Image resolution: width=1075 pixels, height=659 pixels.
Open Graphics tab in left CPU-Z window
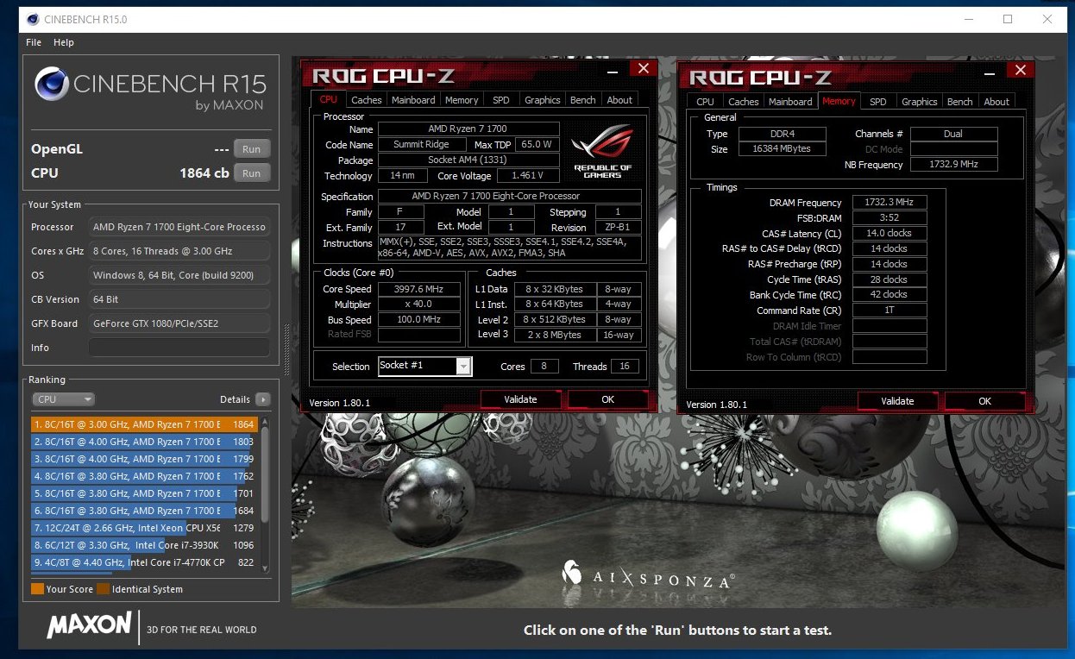tap(543, 100)
